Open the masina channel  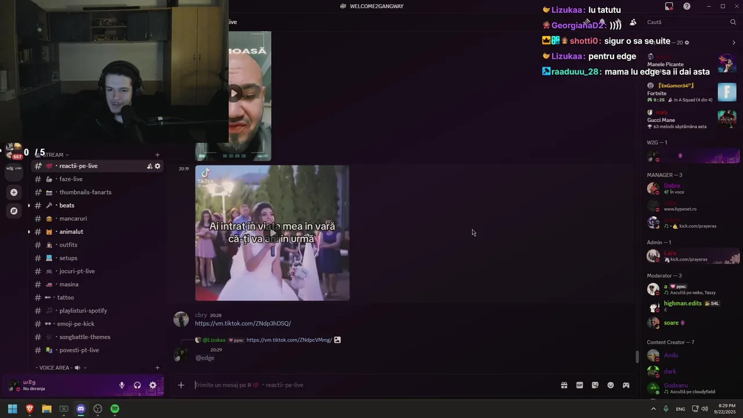(x=96, y=284)
